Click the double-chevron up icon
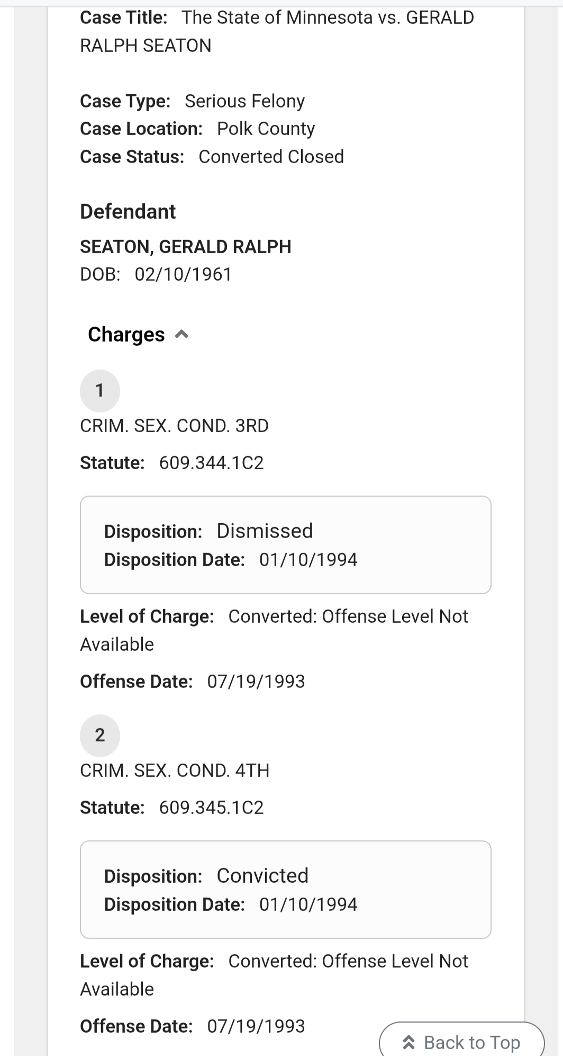 (x=408, y=1042)
